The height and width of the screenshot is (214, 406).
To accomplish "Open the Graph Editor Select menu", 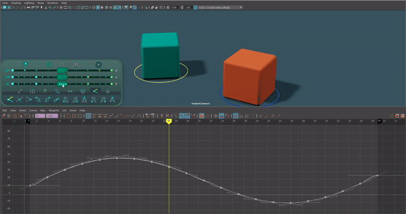I will coord(23,110).
